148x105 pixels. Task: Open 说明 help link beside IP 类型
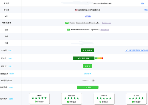coord(10,50)
